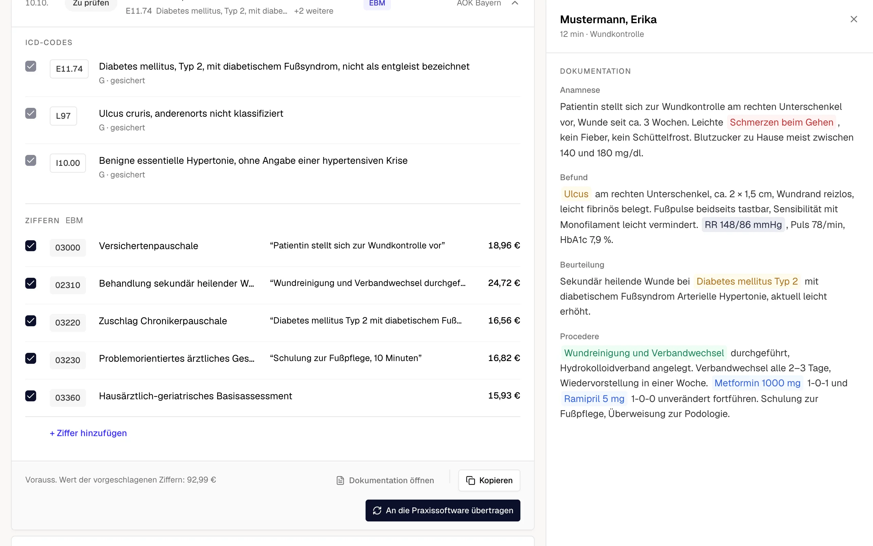The width and height of the screenshot is (873, 546).
Task: Click 'Hausärztlich-geriatrisches Basisassessment' row title
Action: pyautogui.click(x=195, y=396)
